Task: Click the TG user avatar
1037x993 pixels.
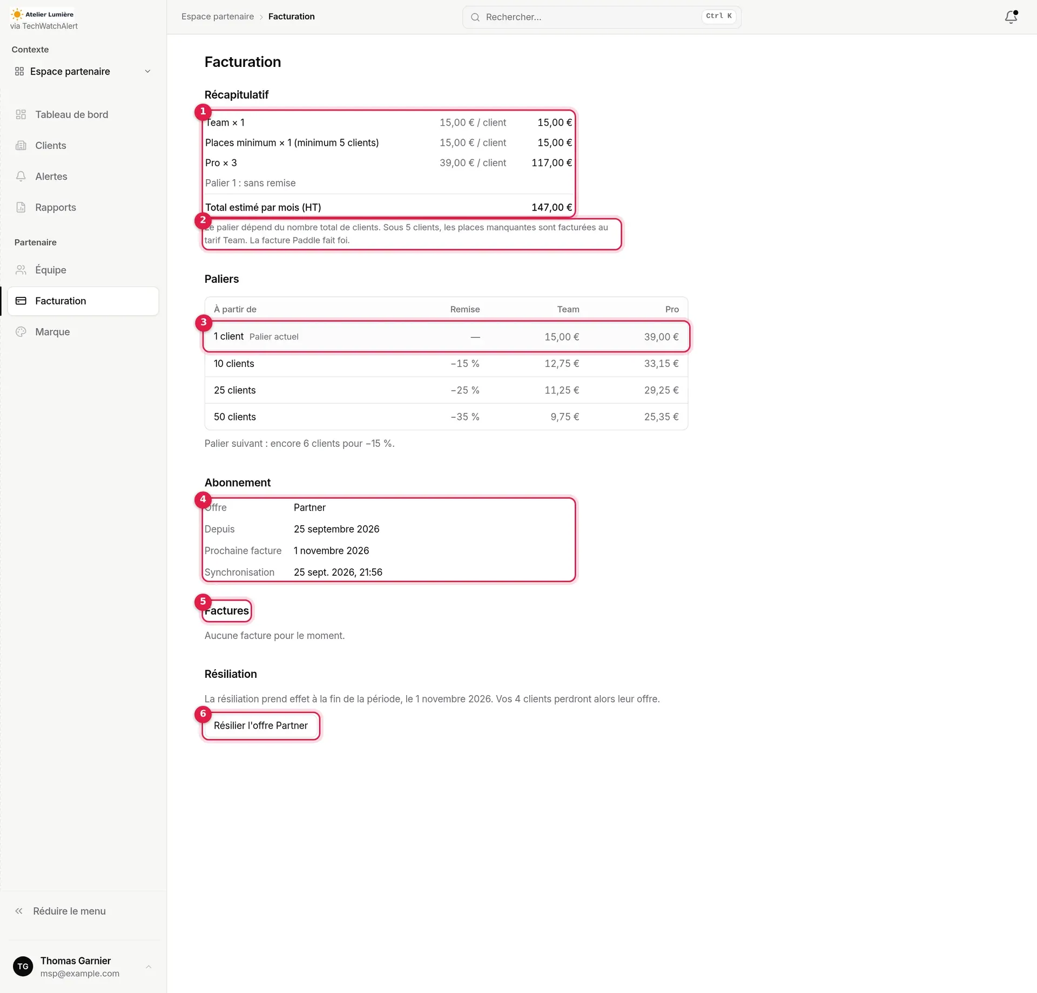Action: tap(23, 967)
